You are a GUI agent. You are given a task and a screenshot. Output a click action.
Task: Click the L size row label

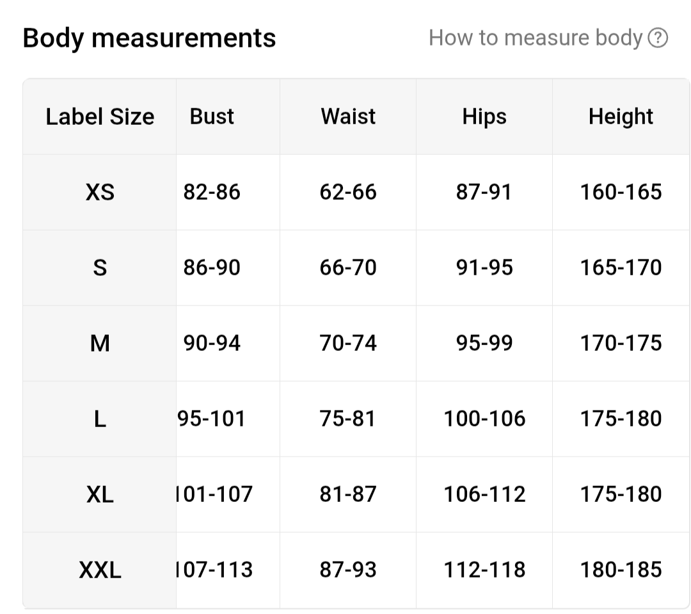[100, 419]
